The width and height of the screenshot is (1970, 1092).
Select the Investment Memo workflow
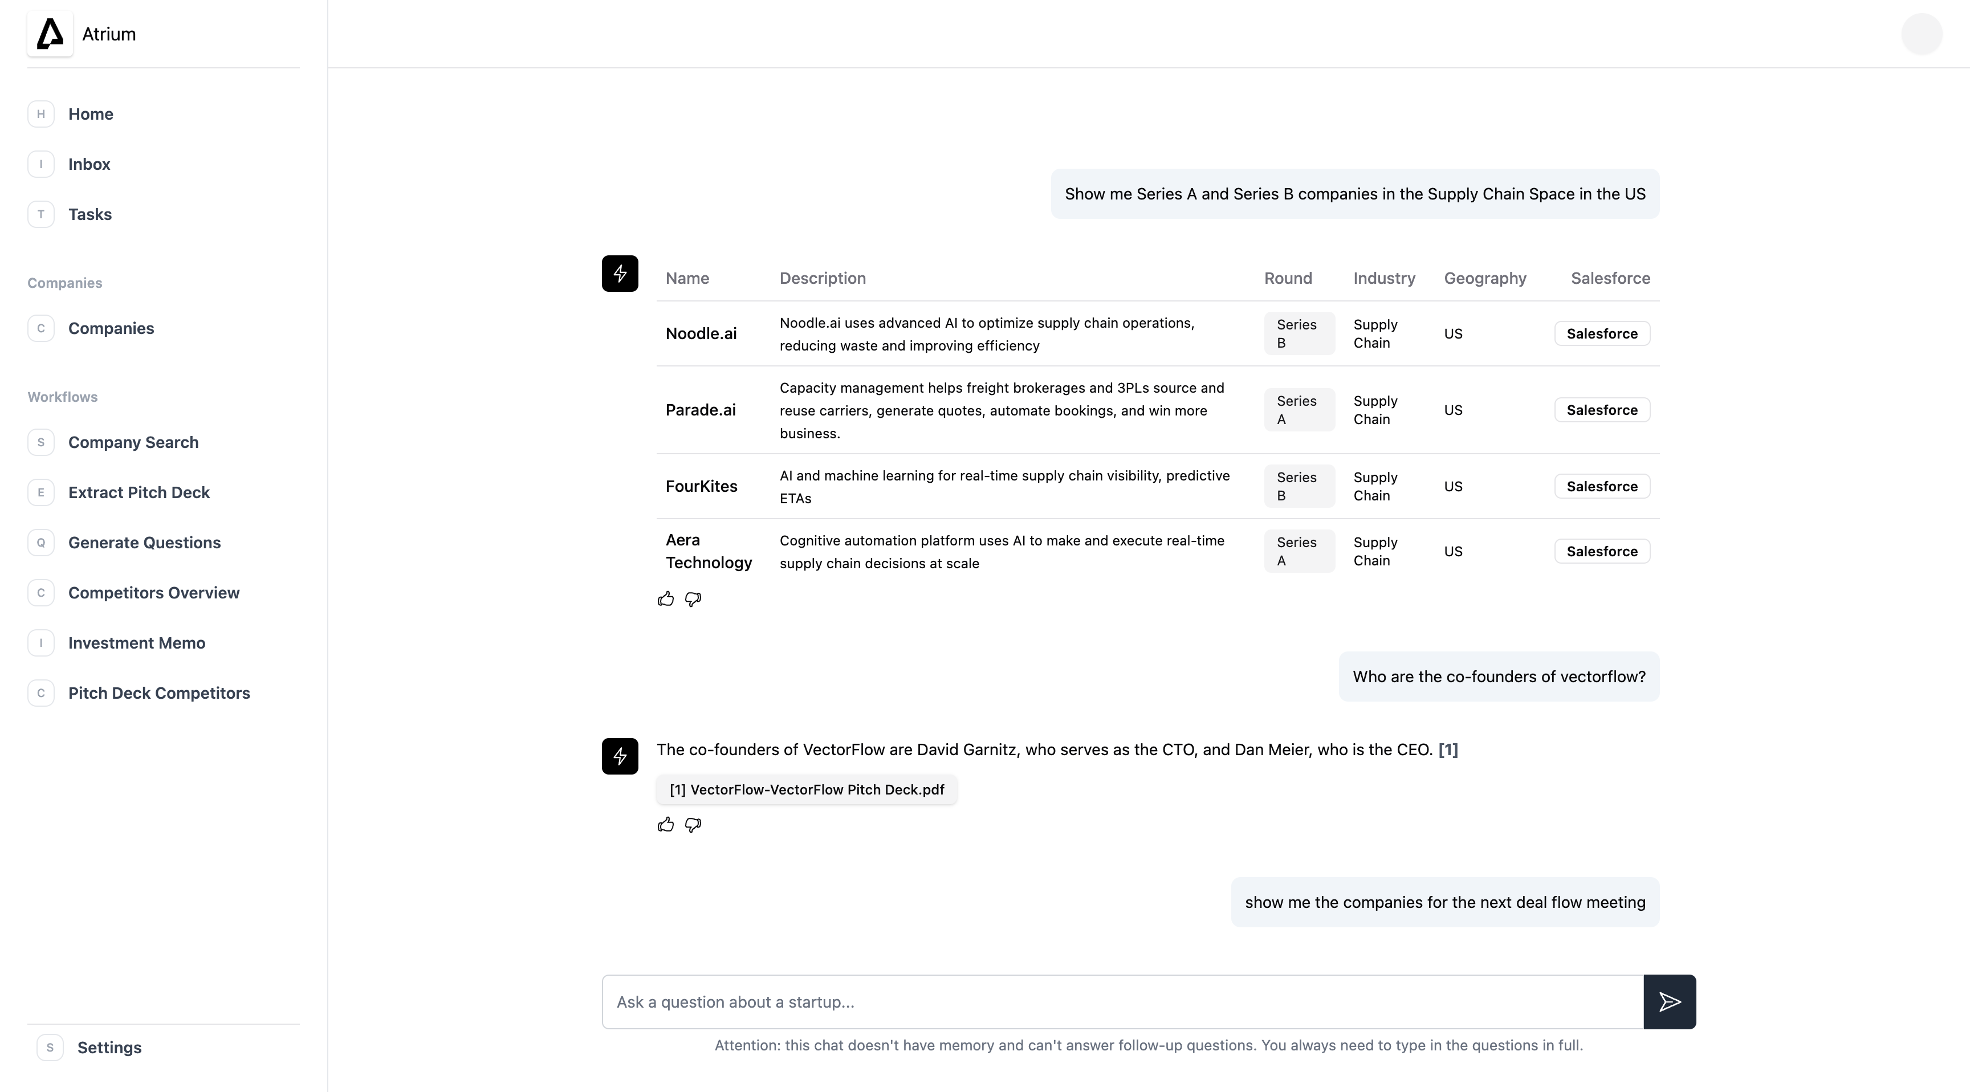click(x=136, y=643)
